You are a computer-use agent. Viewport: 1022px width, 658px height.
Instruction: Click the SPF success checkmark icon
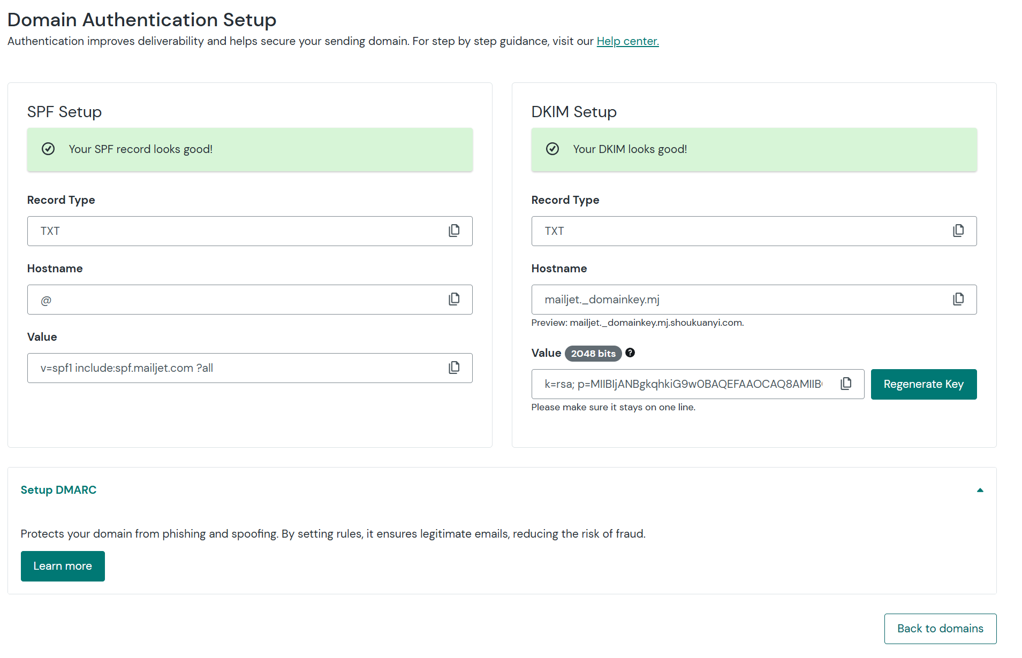pyautogui.click(x=48, y=149)
